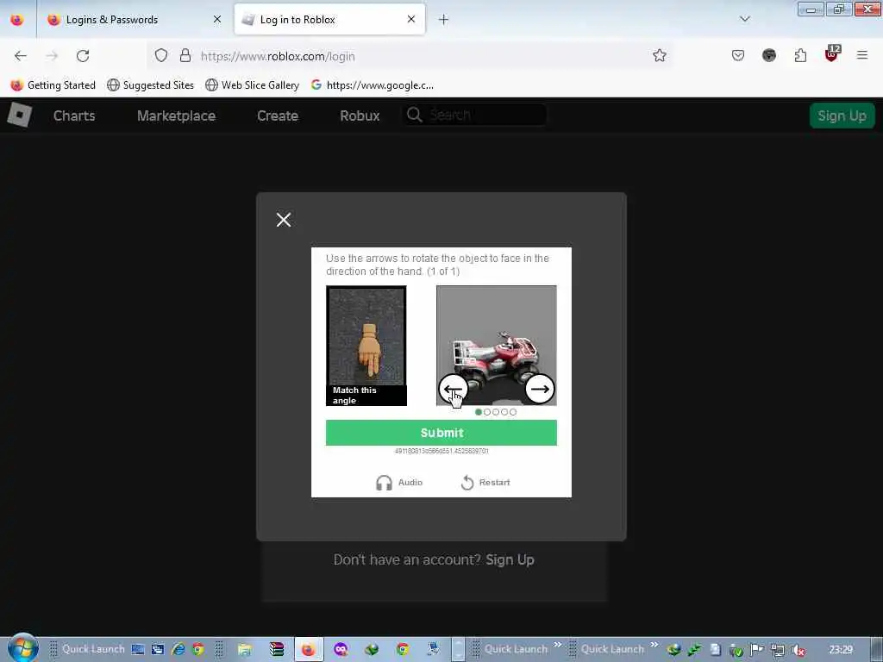
Task: Open the Firefox taskbar button
Action: [308, 649]
